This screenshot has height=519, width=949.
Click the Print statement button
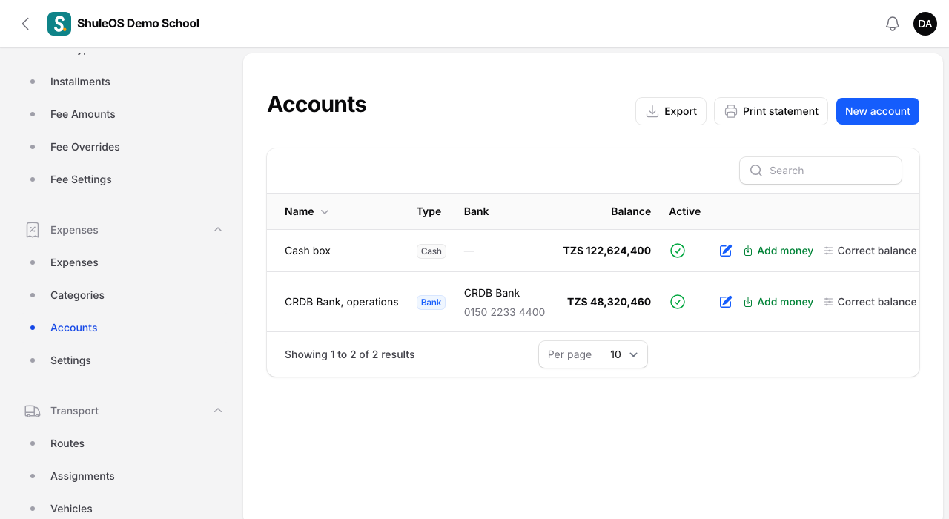point(771,111)
